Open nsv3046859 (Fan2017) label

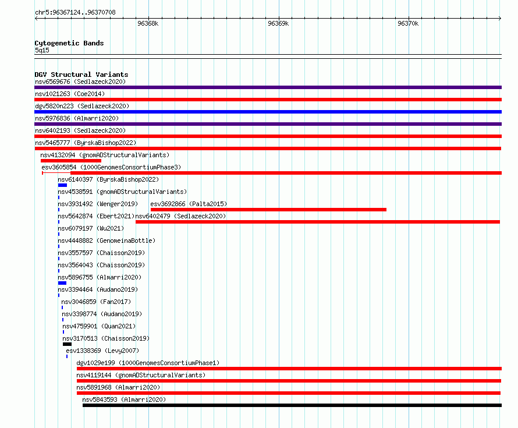[96, 302]
